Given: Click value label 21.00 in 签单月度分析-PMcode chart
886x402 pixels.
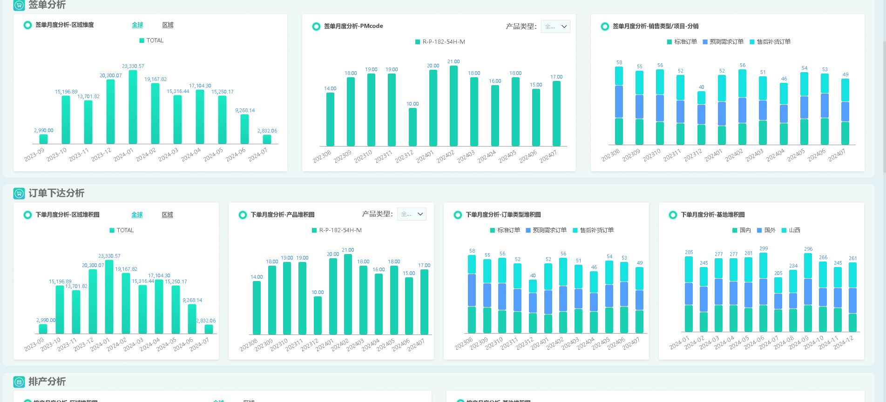Looking at the screenshot, I should click(453, 62).
